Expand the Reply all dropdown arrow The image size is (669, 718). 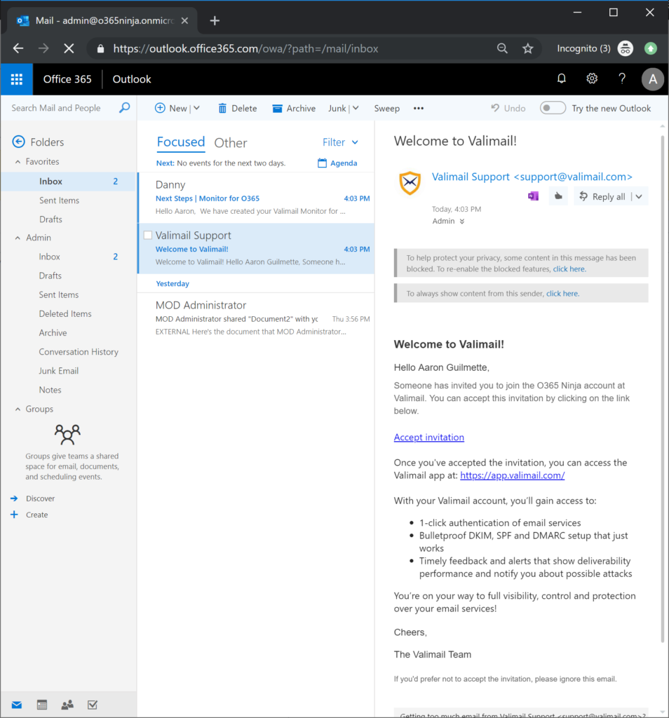coord(639,197)
